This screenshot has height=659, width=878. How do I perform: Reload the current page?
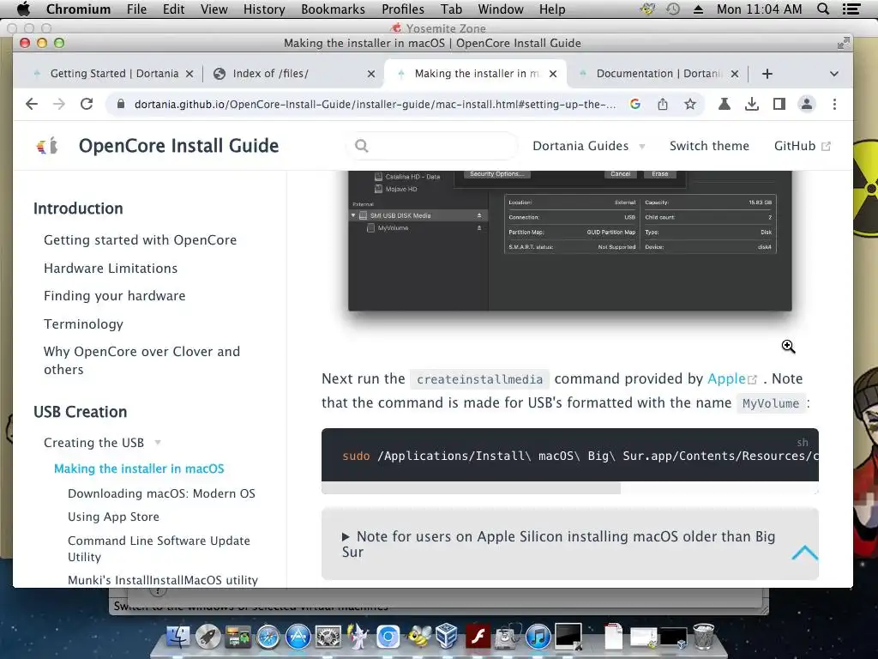point(87,104)
